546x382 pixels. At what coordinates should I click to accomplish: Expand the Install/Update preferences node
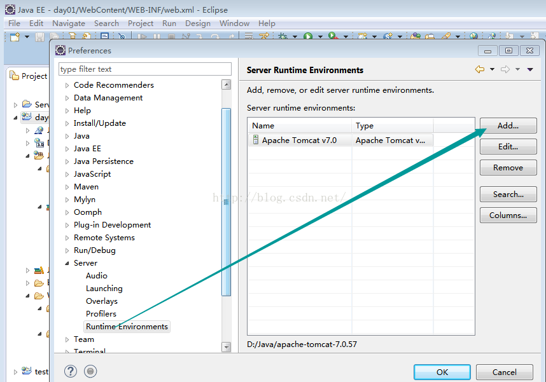[x=67, y=123]
